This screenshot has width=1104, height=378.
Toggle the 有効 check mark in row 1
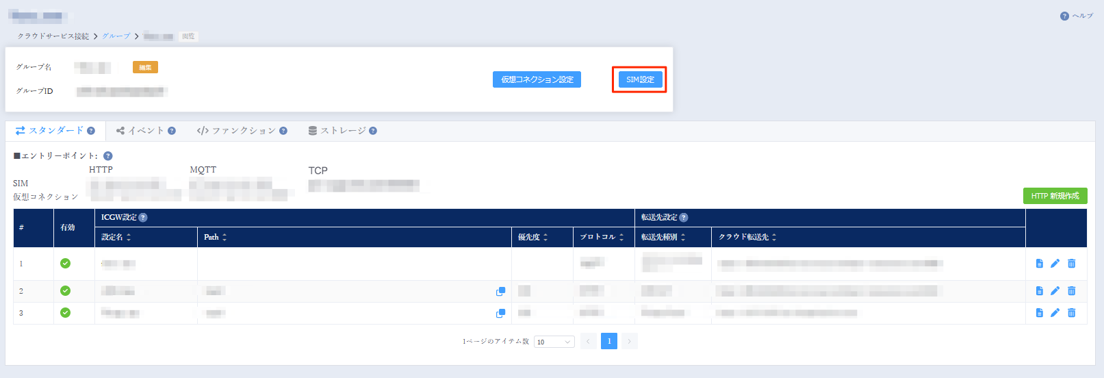66,264
